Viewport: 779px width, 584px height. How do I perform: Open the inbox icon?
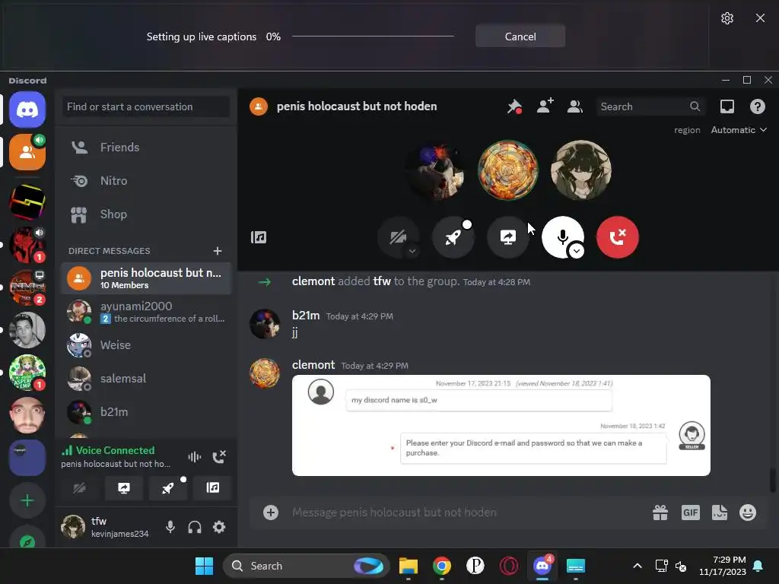tap(727, 106)
